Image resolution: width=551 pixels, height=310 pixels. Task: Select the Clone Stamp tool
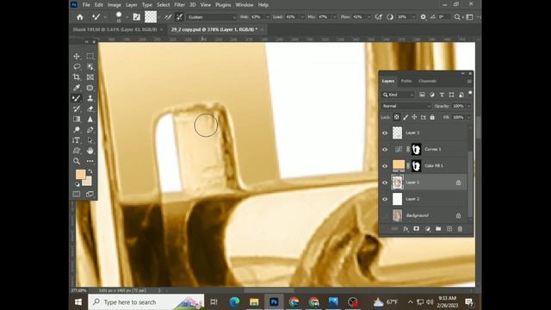[x=90, y=98]
